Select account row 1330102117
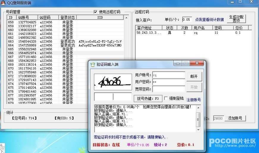 [65, 26]
